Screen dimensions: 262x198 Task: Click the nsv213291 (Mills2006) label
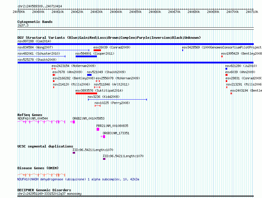coord(244,84)
